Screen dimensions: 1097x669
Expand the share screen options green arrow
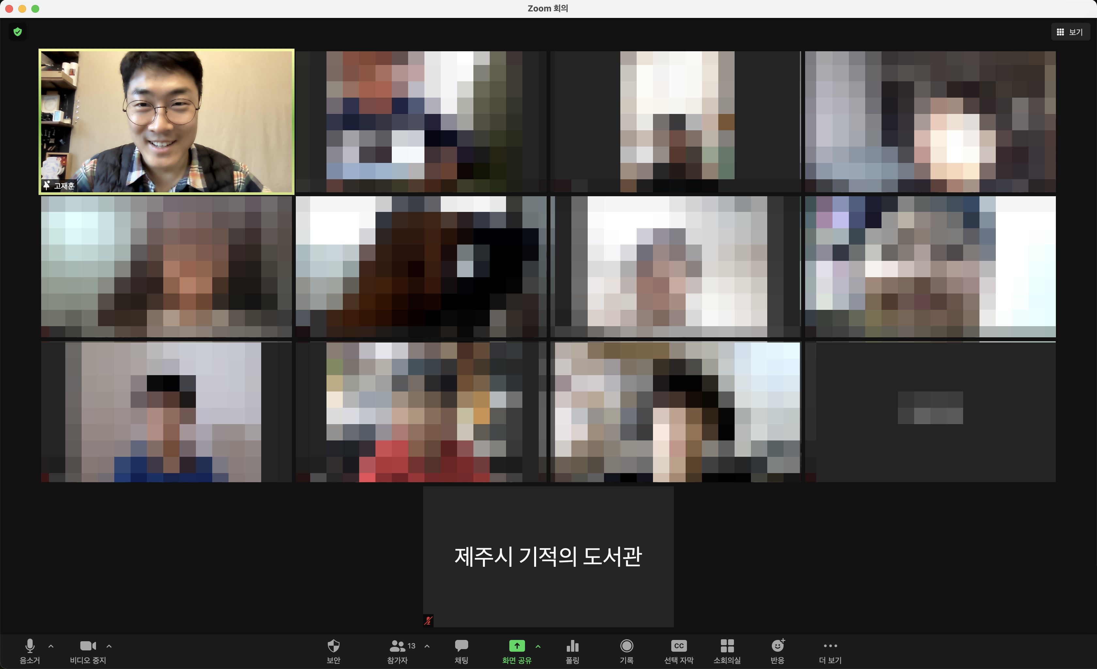538,646
